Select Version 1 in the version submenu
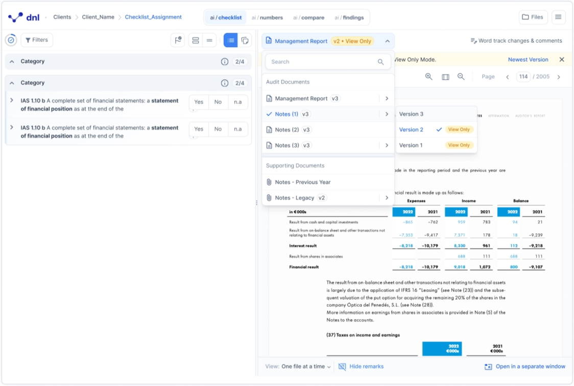Screen dimensions: 574x386 436,145
